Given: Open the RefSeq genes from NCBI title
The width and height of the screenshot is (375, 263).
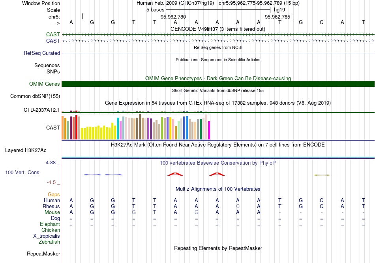Looking at the screenshot, I should tap(218, 47).
